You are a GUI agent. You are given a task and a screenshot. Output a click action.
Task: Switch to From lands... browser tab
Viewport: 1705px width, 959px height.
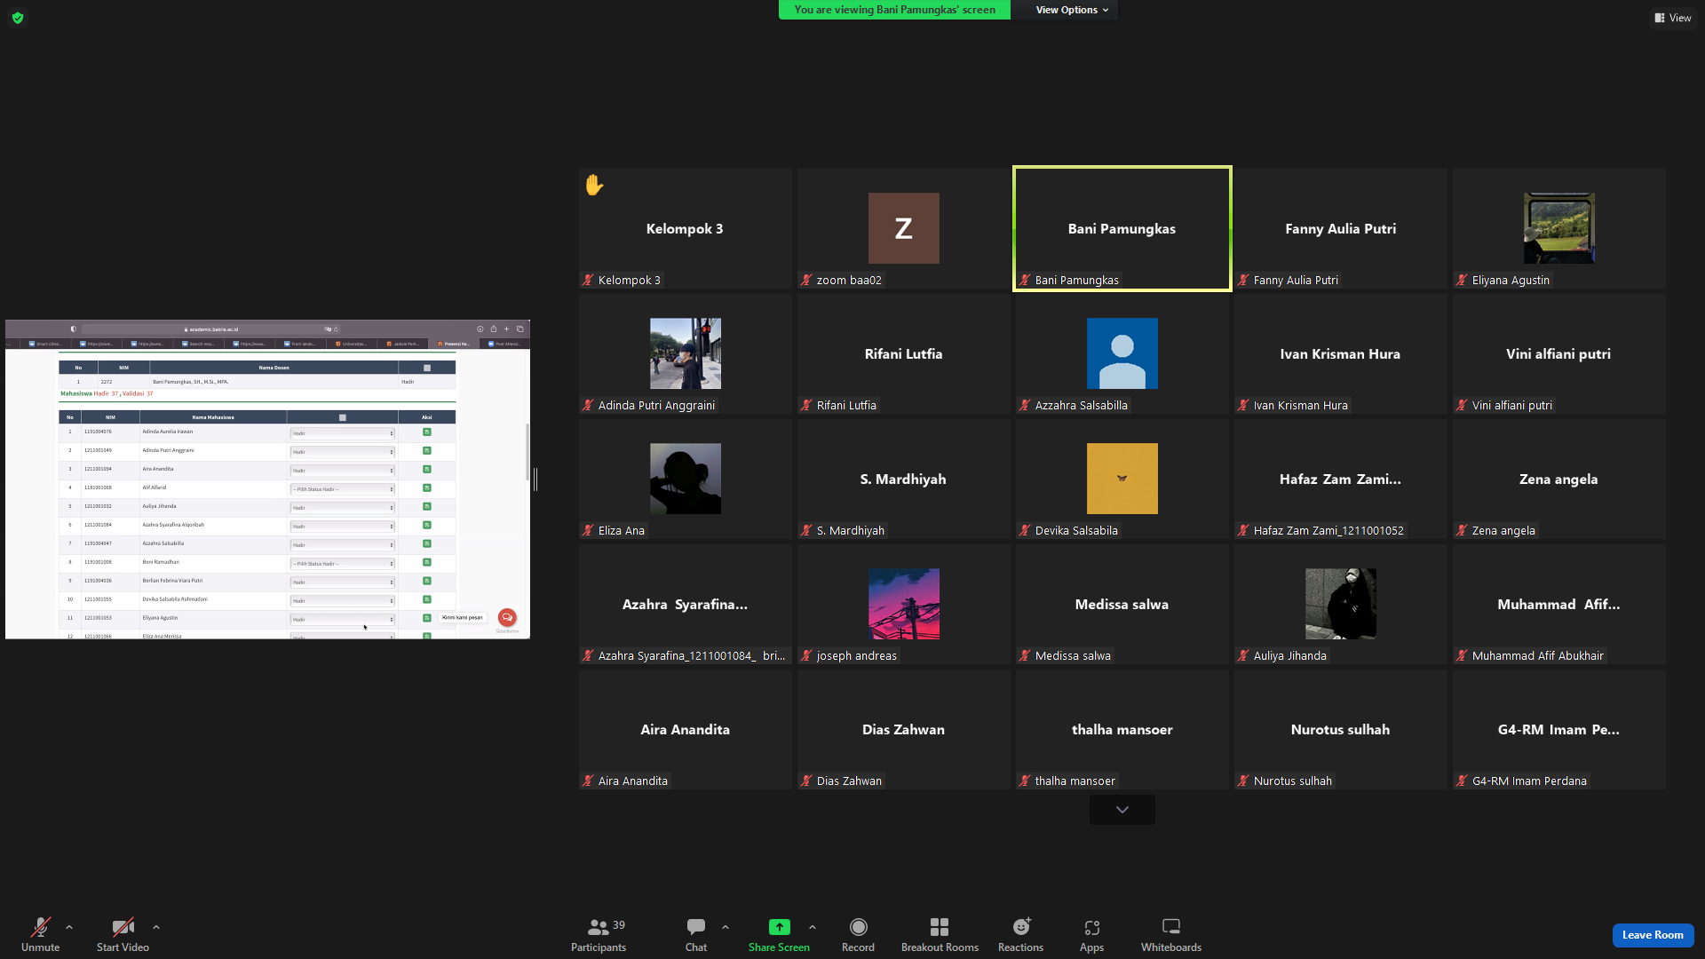click(x=300, y=344)
